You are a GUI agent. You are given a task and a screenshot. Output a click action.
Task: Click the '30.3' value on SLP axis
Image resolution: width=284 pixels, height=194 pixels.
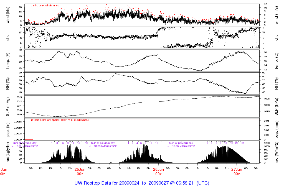pyautogui.click(x=19, y=97)
